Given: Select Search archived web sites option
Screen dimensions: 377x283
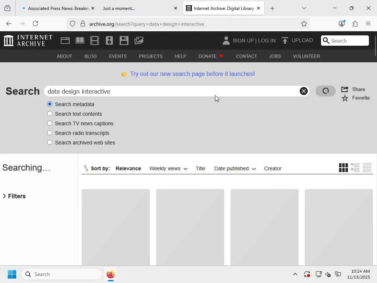Looking at the screenshot, I should coord(50,142).
